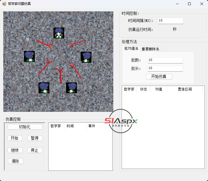Click the 均值 column header
208x181 pixels.
[159, 89]
